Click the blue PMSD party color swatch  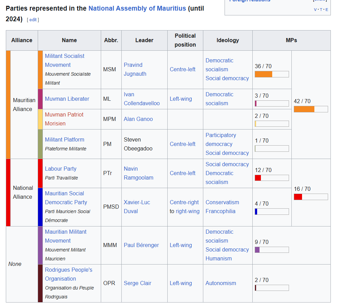click(x=40, y=207)
